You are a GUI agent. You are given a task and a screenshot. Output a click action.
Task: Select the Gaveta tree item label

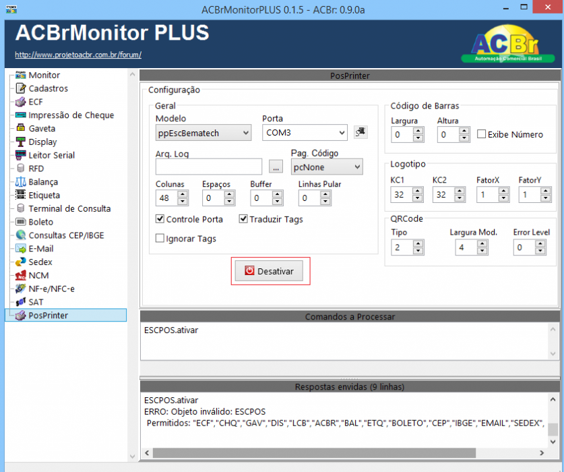point(42,129)
